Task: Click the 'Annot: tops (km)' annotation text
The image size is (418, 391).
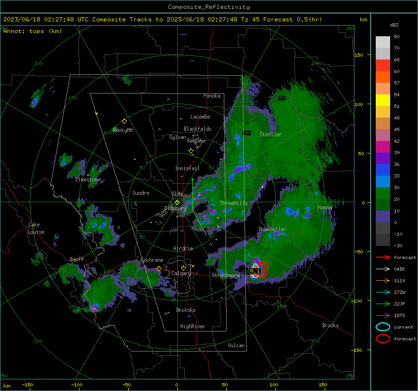Action: tap(33, 31)
